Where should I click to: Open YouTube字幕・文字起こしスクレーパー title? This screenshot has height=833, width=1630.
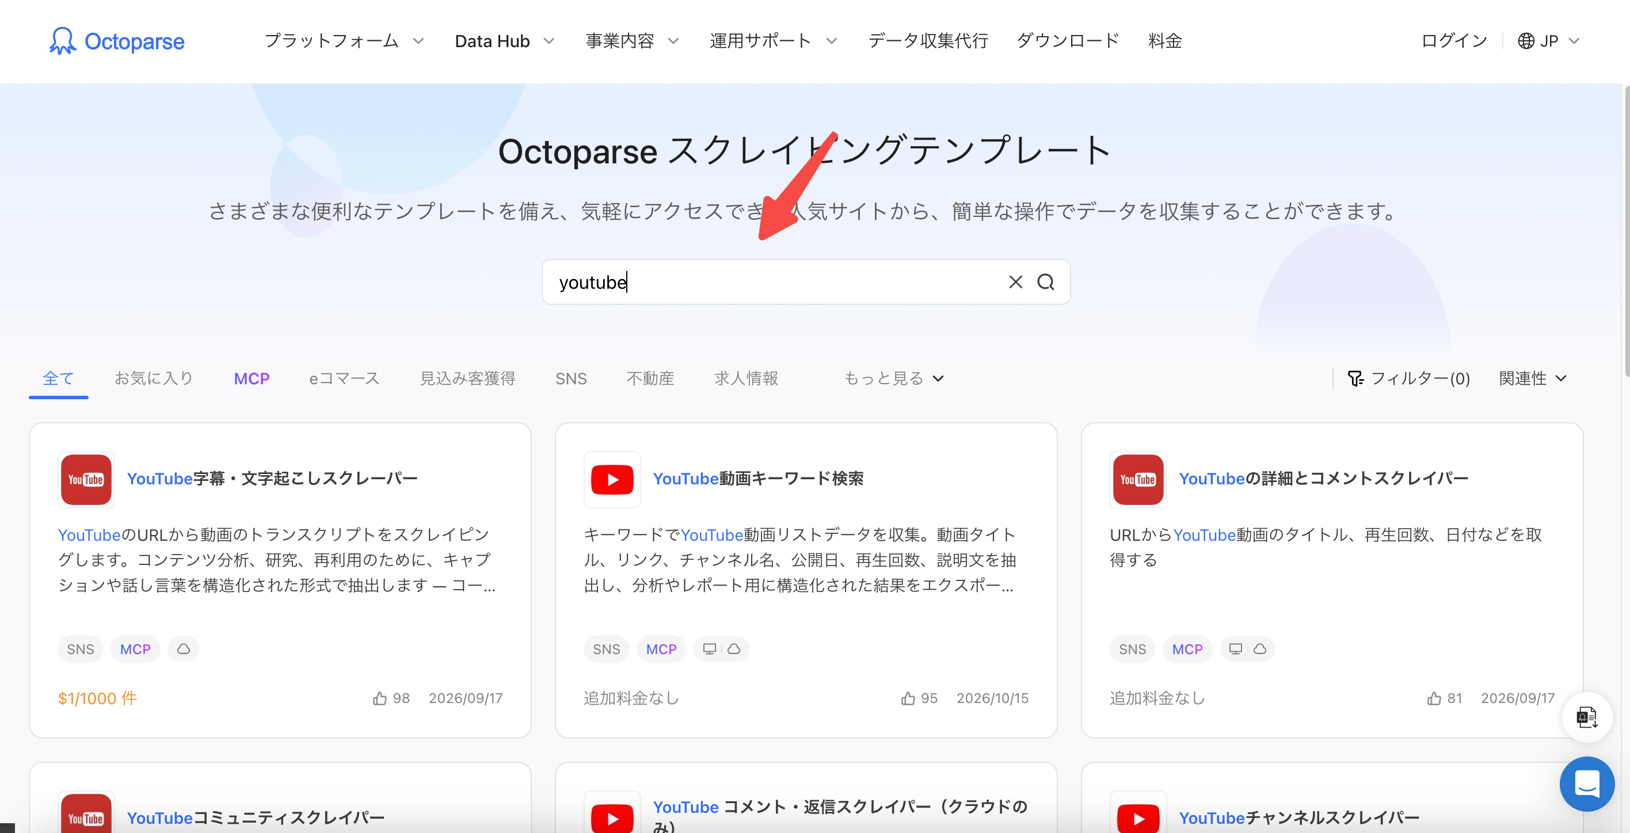[272, 479]
